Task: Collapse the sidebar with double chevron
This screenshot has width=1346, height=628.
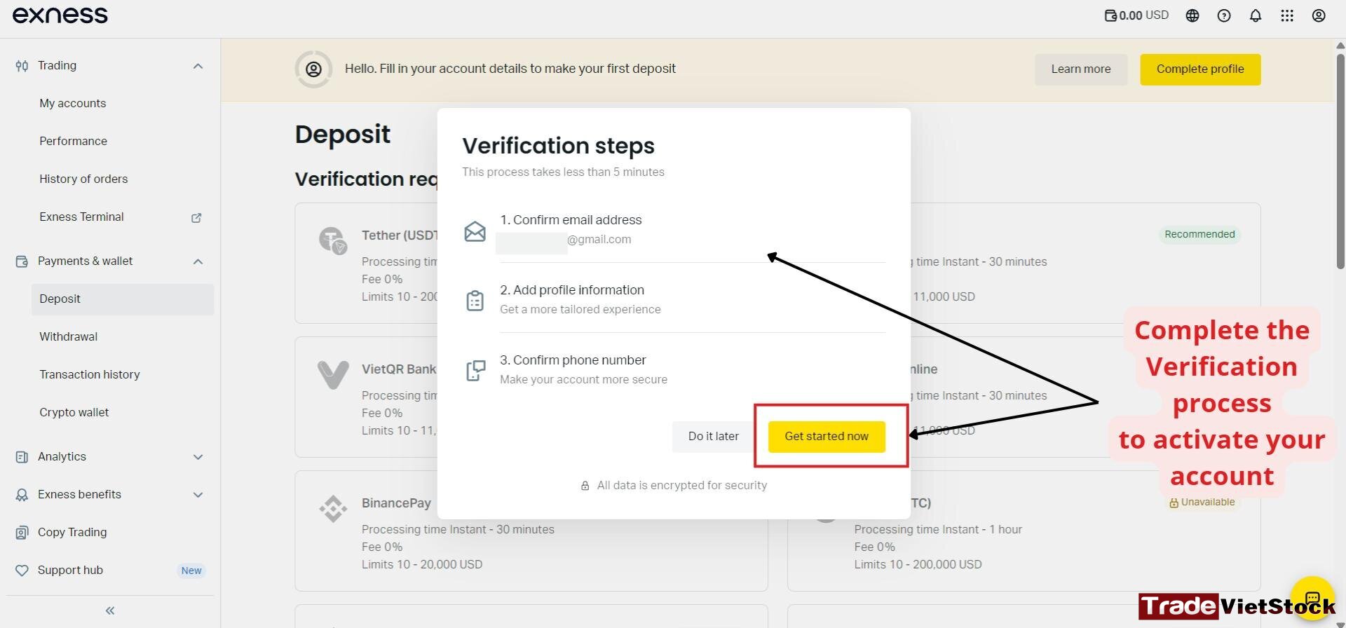Action: click(x=110, y=610)
